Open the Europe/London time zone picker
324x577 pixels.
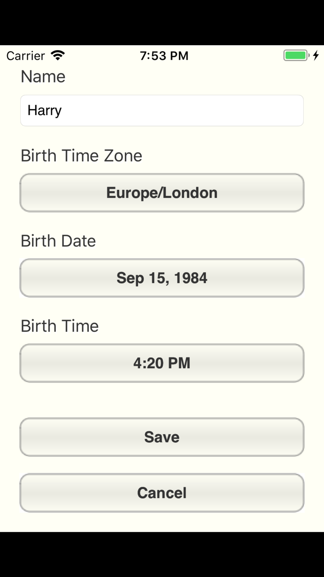point(162,193)
